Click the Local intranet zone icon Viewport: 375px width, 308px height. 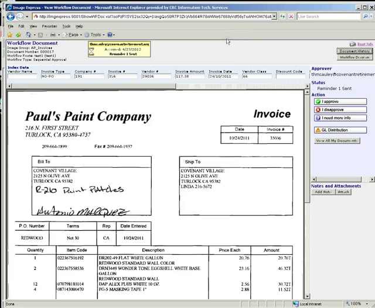296,304
